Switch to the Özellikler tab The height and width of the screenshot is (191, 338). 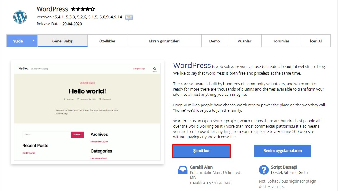coord(107,41)
